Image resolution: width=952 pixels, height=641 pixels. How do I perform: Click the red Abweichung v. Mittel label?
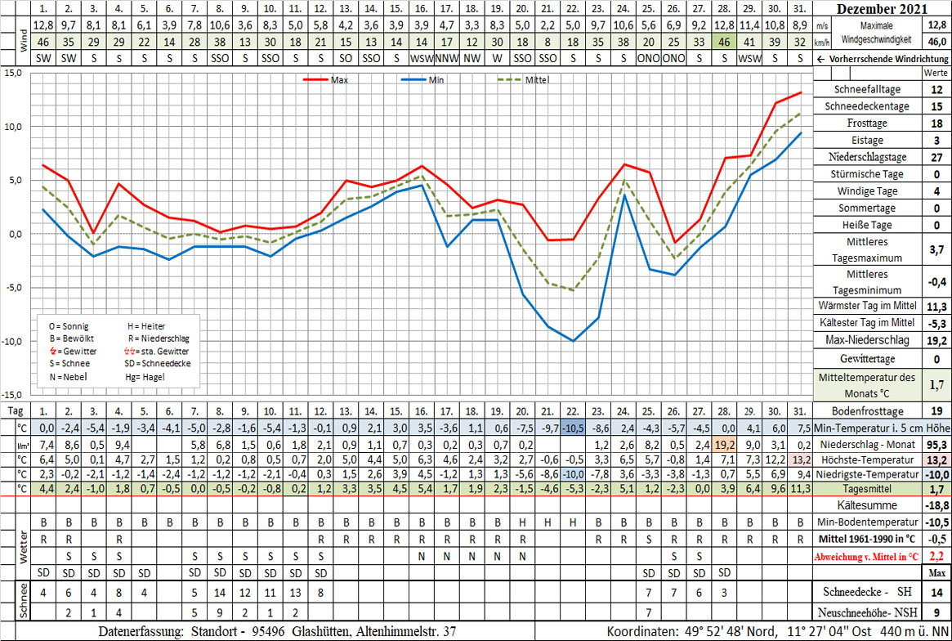(x=866, y=557)
